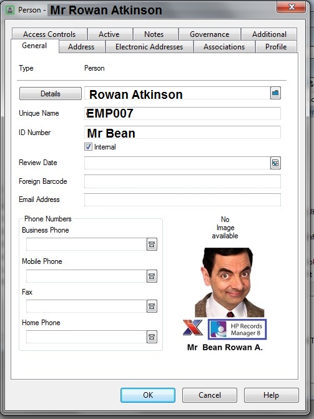Screen dimensions: 314x419
Task: Click Mobile Phone dial icon
Action: tap(152, 276)
